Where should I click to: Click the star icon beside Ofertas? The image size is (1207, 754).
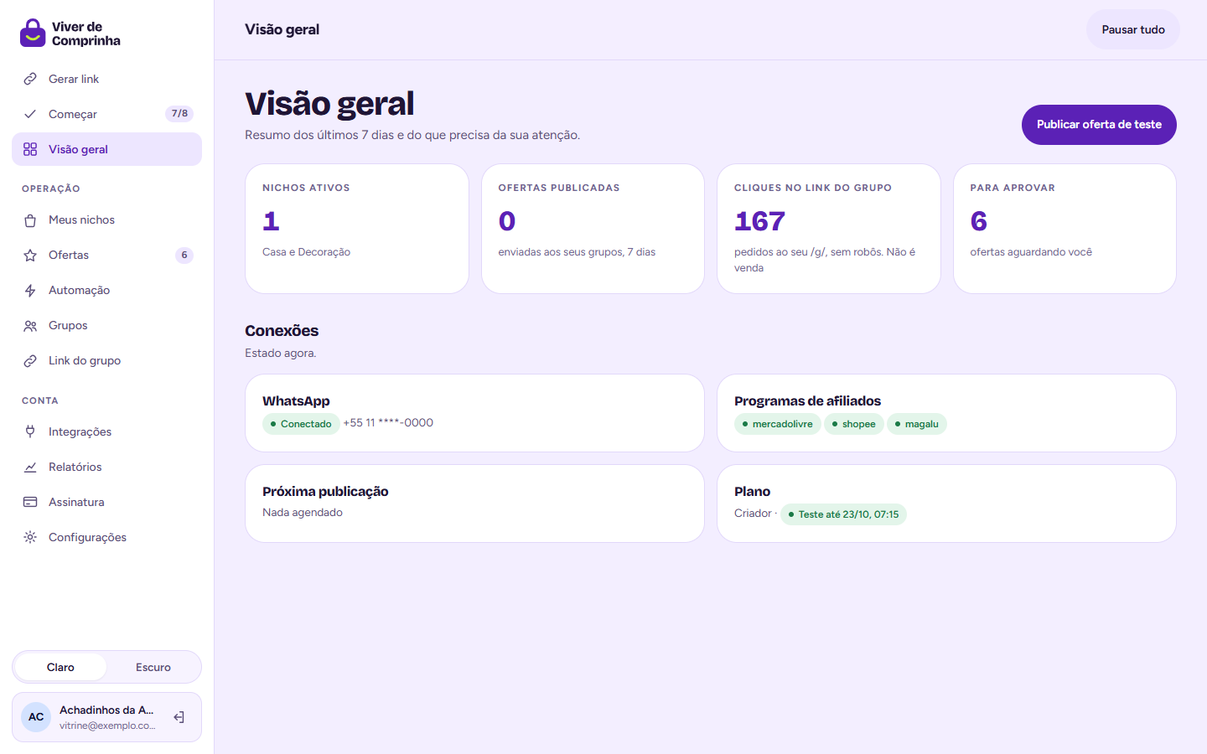[x=30, y=256]
